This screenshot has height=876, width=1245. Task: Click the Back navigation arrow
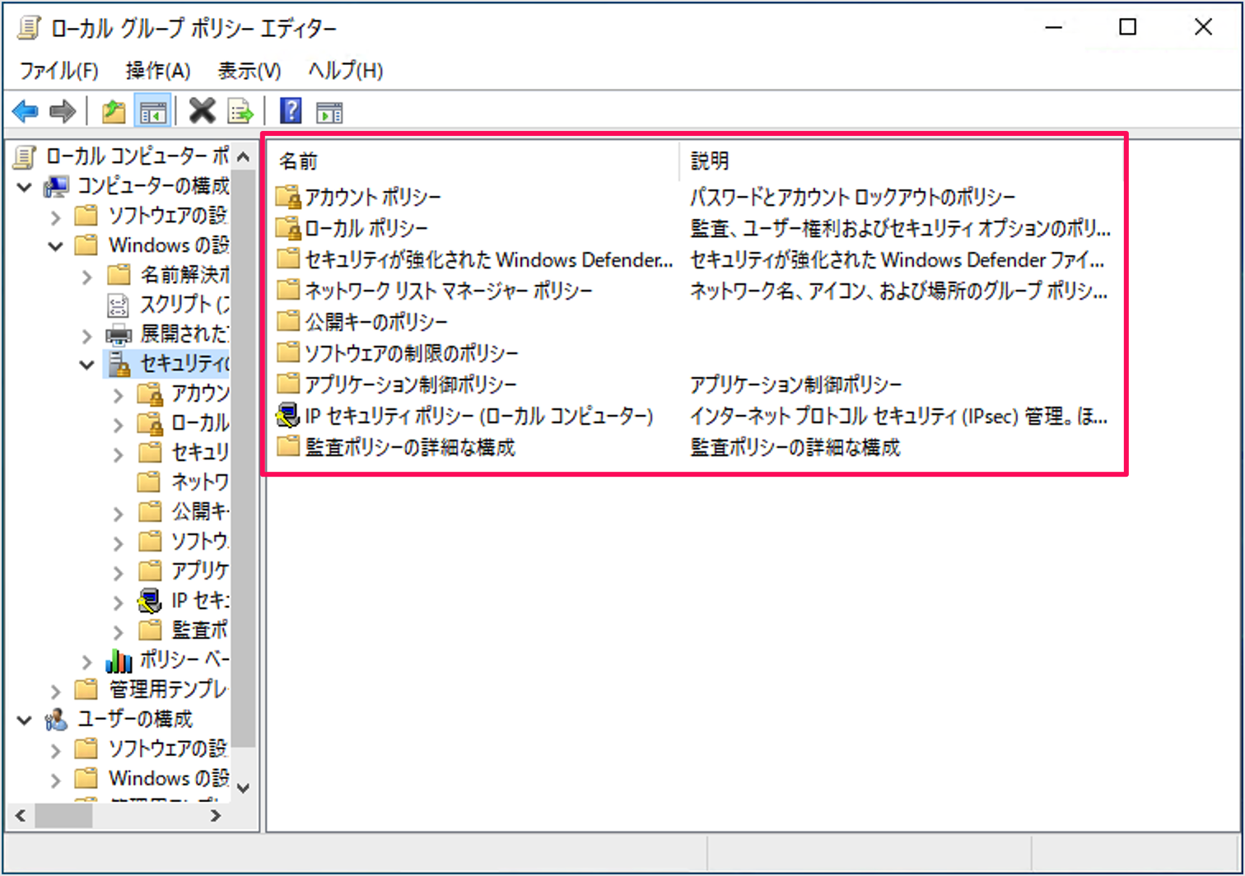25,111
